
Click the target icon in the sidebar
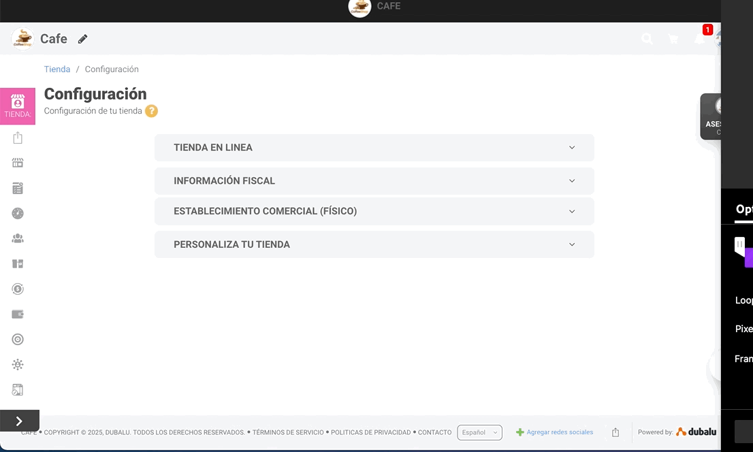click(18, 339)
